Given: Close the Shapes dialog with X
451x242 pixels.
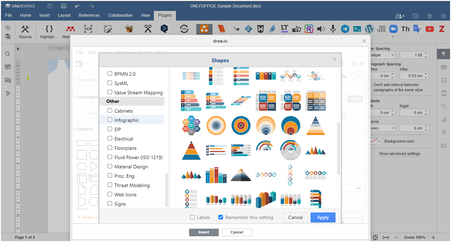Looking at the screenshot, I should click(334, 59).
